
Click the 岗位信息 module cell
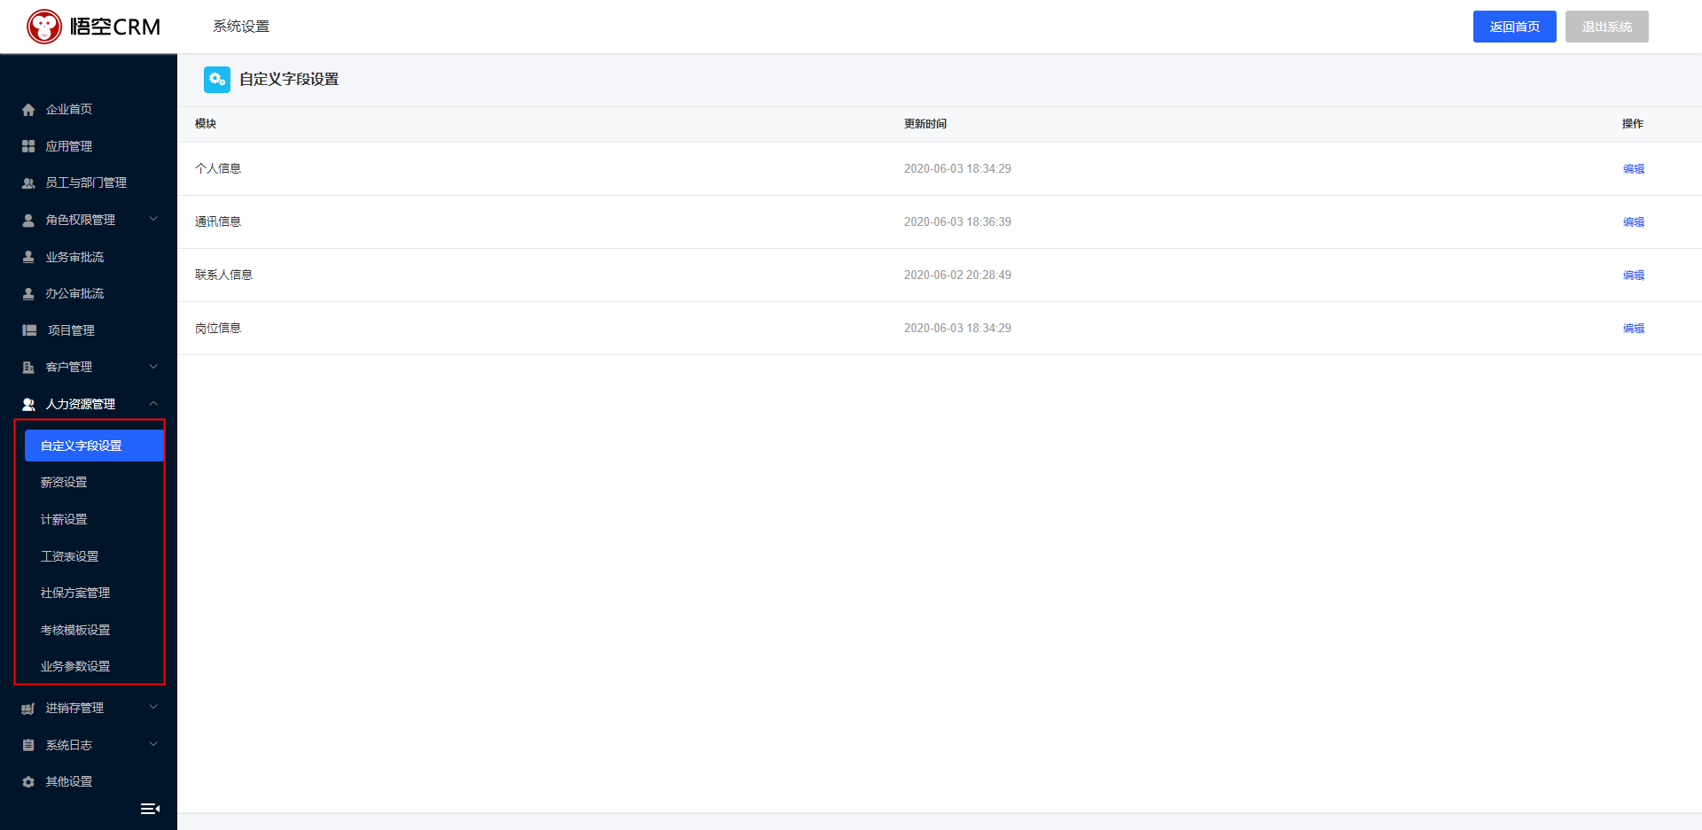point(218,328)
